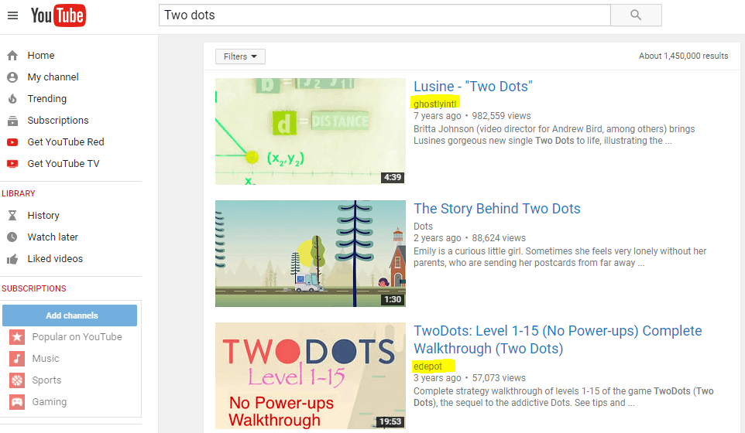
Task: Click the YouTube logo
Action: pyautogui.click(x=58, y=15)
